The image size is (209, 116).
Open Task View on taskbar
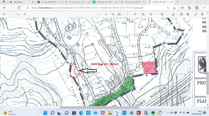pyautogui.click(x=60, y=113)
